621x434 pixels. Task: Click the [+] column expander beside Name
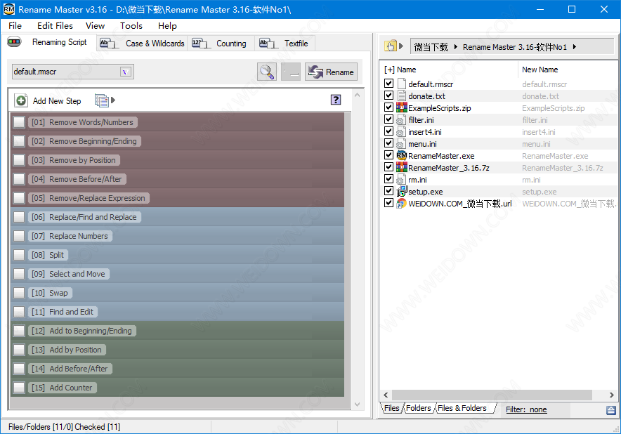(389, 70)
